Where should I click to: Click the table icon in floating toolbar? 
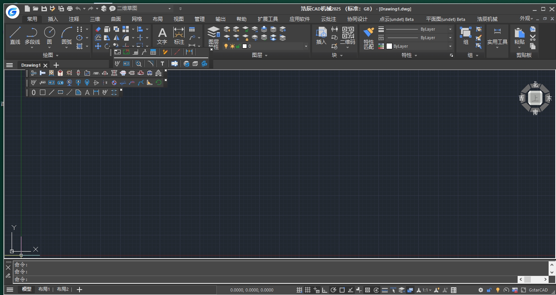153,52
